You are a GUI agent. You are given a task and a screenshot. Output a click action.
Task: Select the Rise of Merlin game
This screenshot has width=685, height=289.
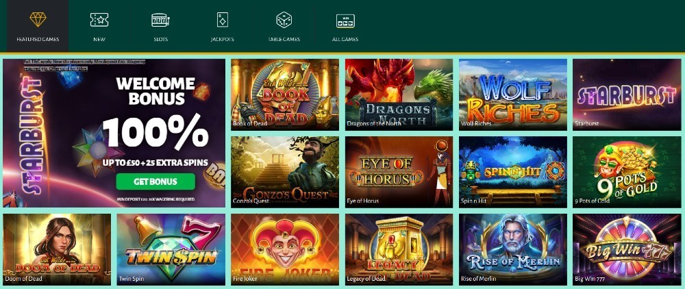[513, 250]
